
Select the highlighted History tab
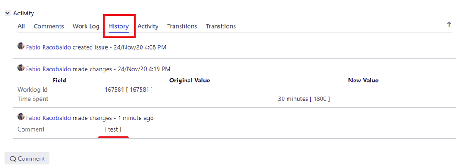click(119, 26)
